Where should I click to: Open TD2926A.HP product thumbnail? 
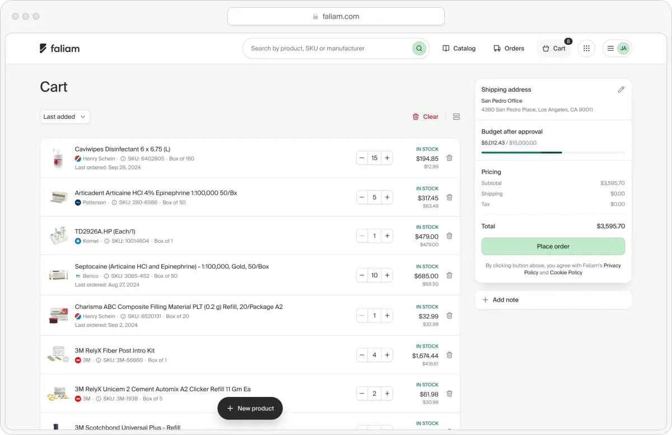[58, 236]
